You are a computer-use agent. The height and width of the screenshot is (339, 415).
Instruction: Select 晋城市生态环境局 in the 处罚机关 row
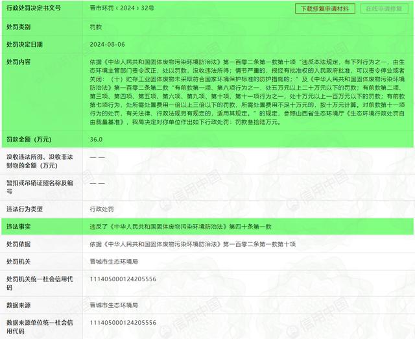[114, 262]
